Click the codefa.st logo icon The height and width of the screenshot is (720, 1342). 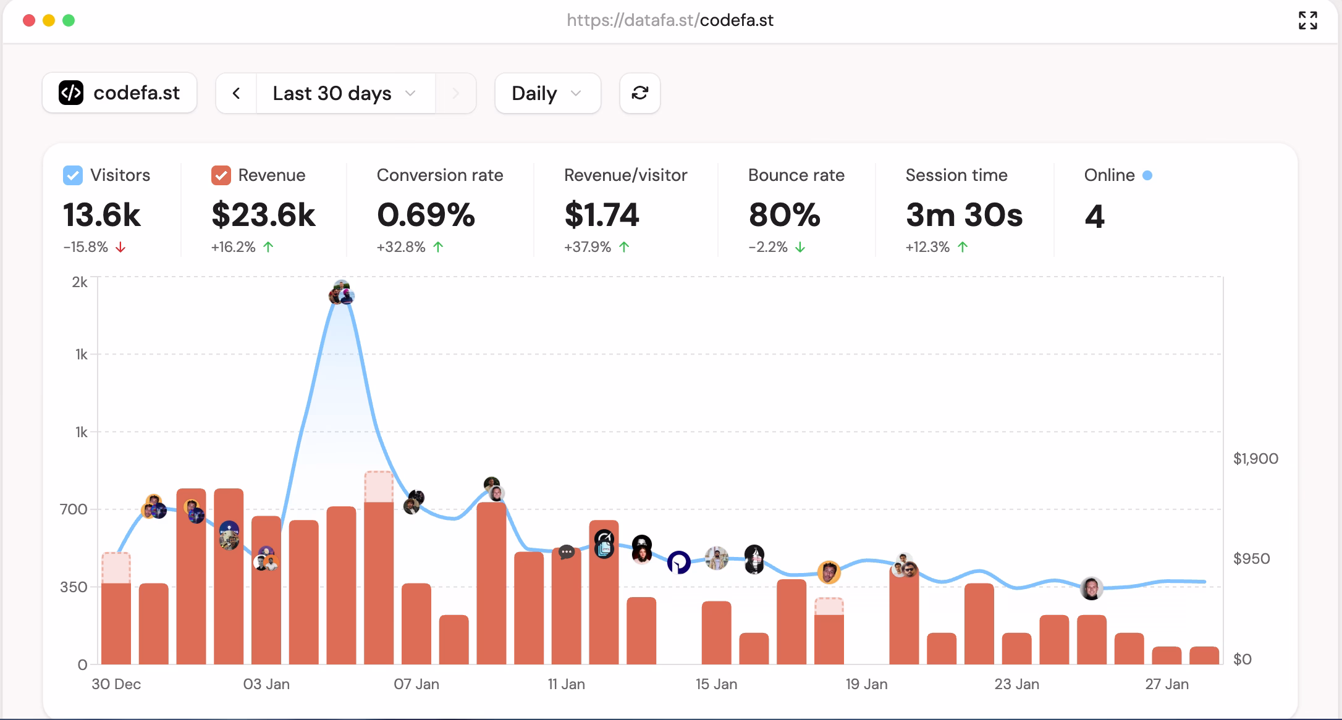tap(71, 93)
